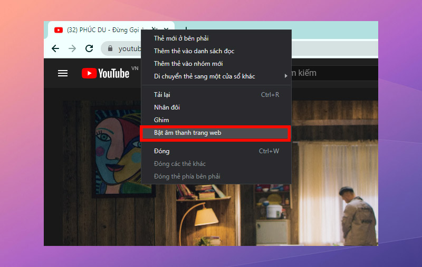Choose 'Thêm thẻ vào danh sách đọc'
422x267 pixels.
coord(194,51)
